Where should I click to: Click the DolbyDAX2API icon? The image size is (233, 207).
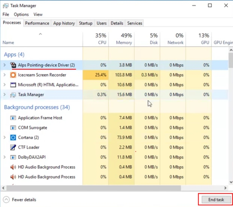coord(13,157)
